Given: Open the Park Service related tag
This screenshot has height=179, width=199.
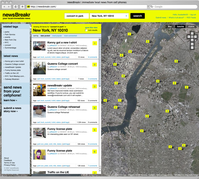Looking at the screenshot, I should (10, 35).
